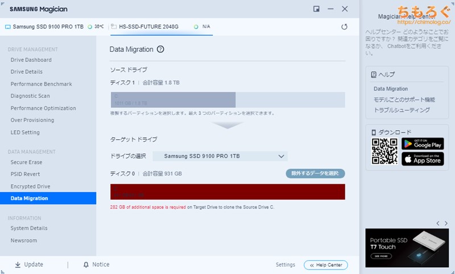
Task: Click the Notice button
Action: pyautogui.click(x=96, y=264)
